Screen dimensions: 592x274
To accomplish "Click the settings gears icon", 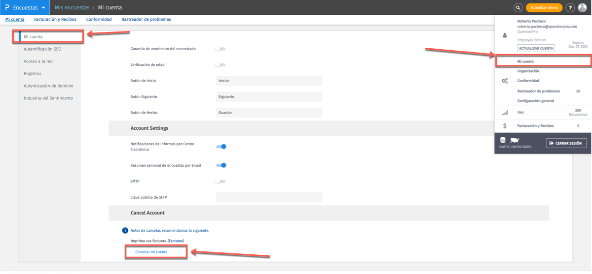I will coord(505,81).
